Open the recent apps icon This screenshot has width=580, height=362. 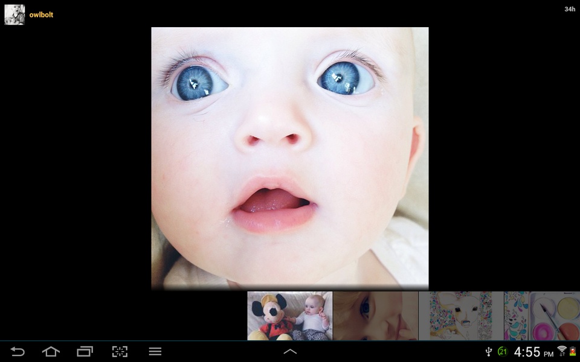85,351
